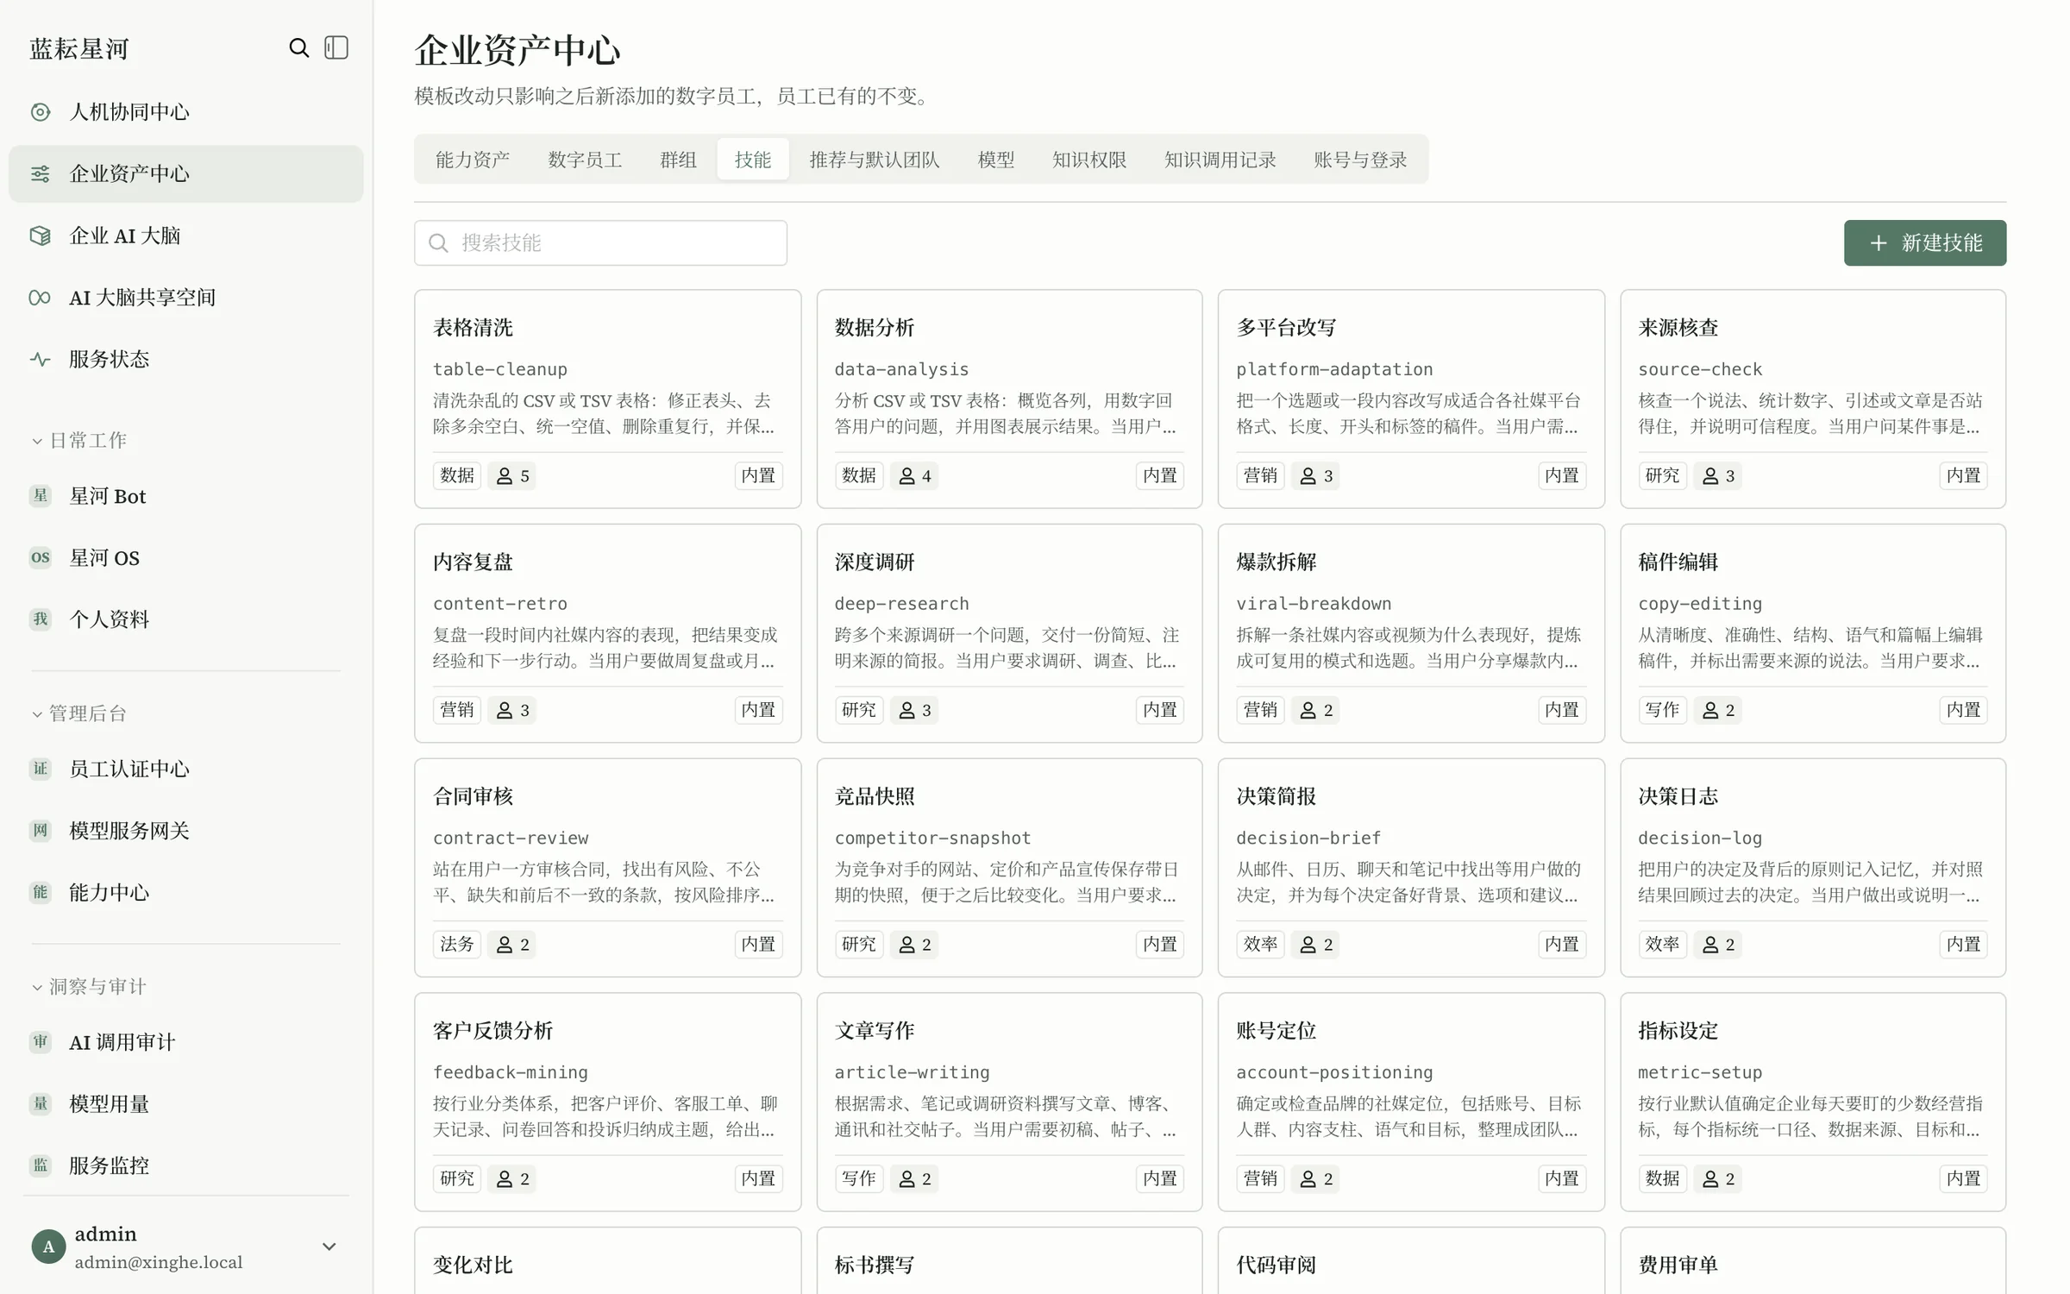Click the 新建技能 button
The height and width of the screenshot is (1294, 2070).
(1924, 243)
